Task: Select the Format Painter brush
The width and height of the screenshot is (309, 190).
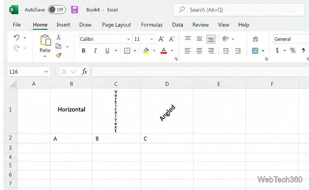Action: pos(58,55)
